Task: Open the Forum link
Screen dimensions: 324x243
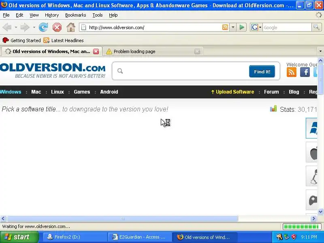Action: 271,92
